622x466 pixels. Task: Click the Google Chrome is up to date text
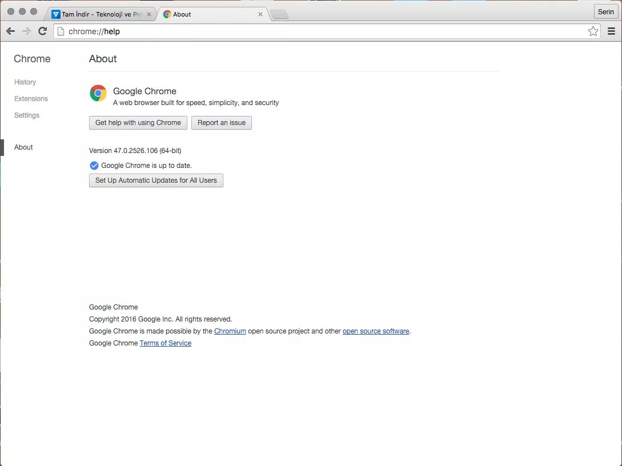[x=146, y=166]
